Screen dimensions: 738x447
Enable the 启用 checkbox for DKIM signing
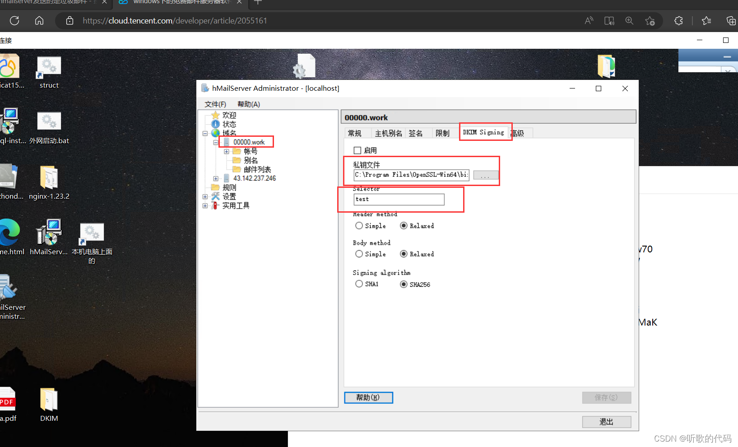357,150
